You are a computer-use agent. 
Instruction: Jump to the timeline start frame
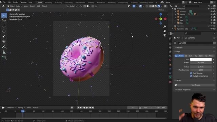click(x=78, y=108)
